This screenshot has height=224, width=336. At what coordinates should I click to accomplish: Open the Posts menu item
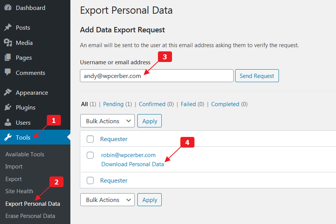23,28
